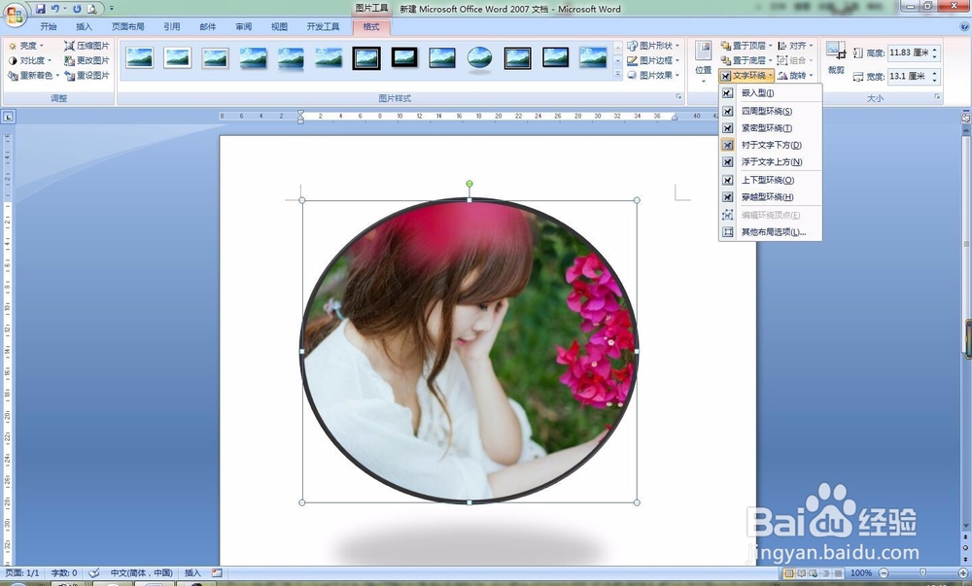Choose 衬于文字下方 wrap option
This screenshot has height=586, width=972.
(x=771, y=145)
